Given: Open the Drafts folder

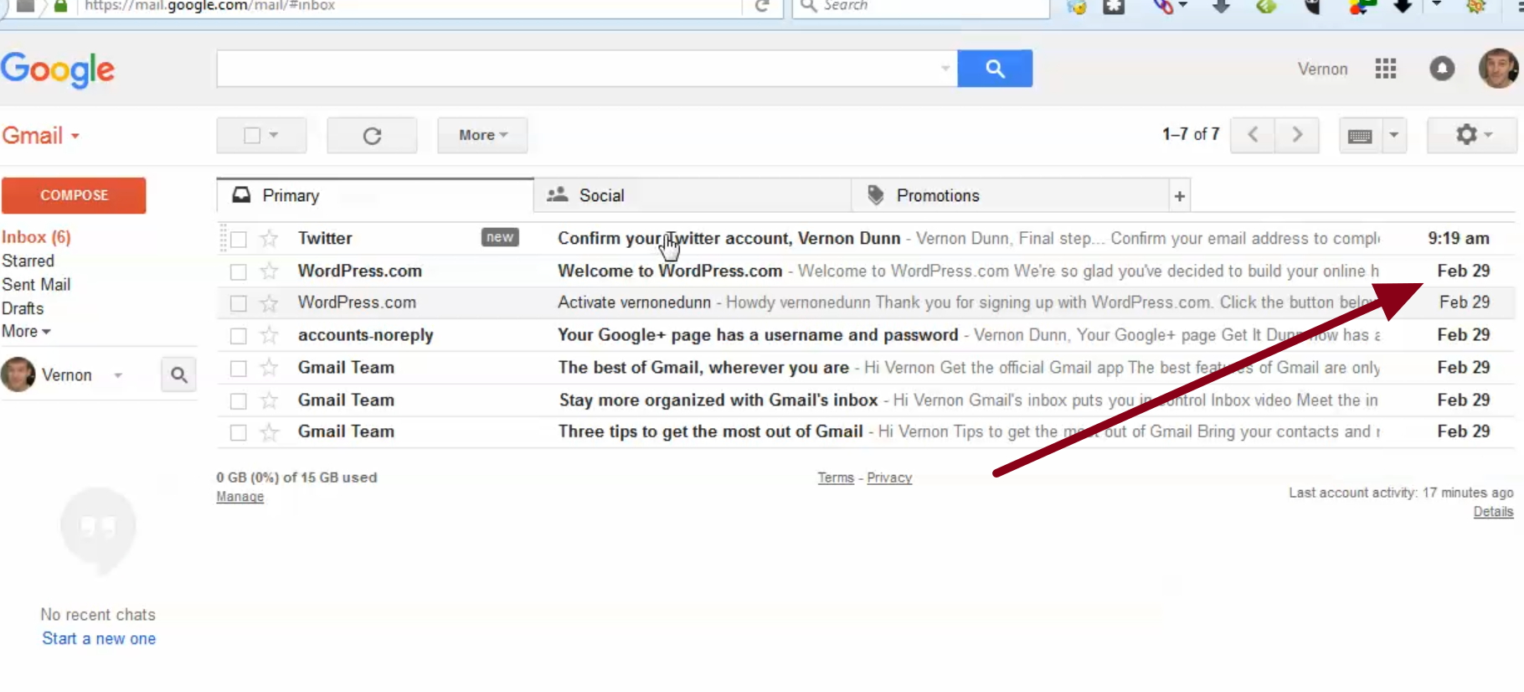Looking at the screenshot, I should (23, 308).
